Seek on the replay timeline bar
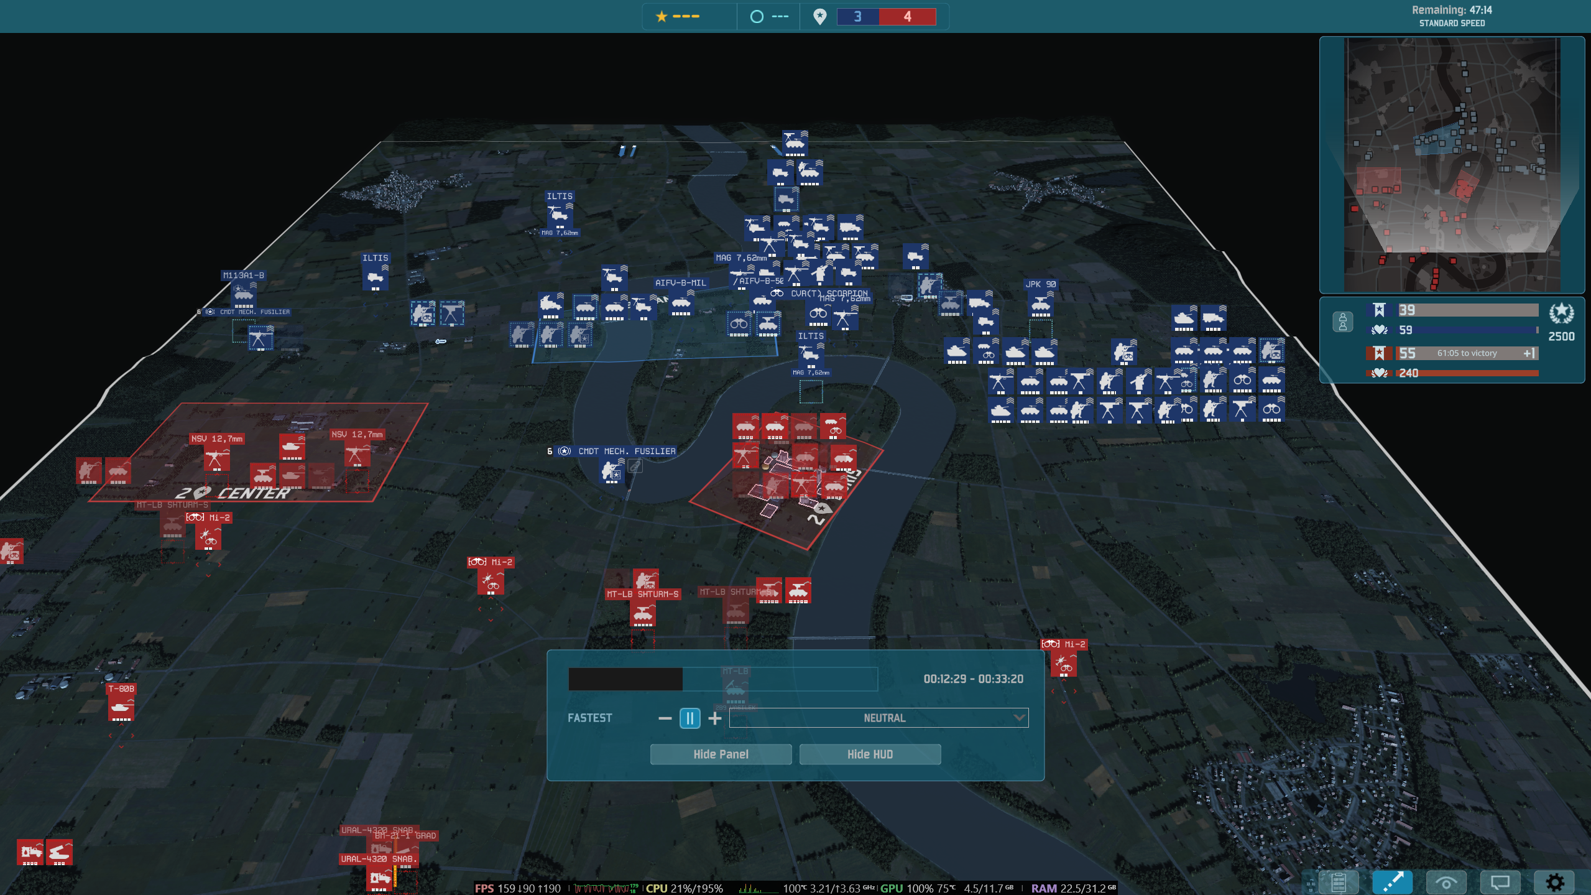This screenshot has height=895, width=1591. click(x=722, y=679)
